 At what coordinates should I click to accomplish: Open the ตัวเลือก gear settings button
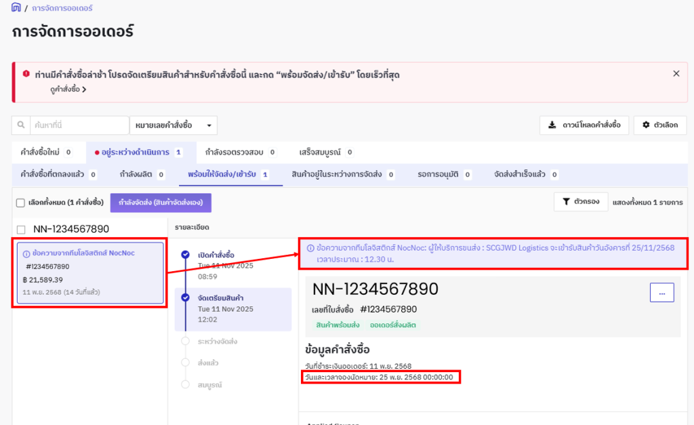[x=659, y=125]
